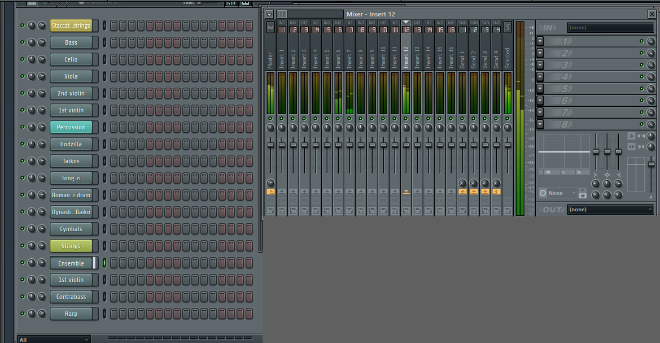
Task: Toggle effect slot 1 enable LED
Action: tap(641, 41)
